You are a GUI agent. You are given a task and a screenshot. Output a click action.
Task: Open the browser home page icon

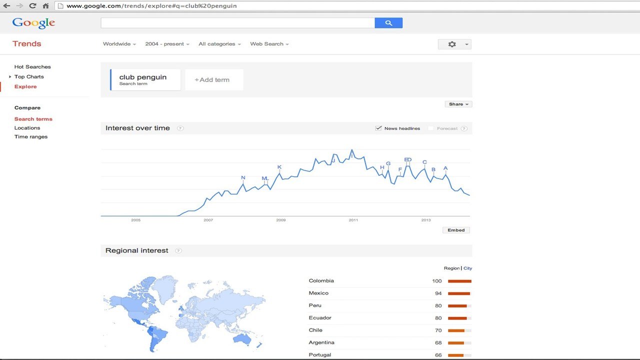[x=45, y=5]
